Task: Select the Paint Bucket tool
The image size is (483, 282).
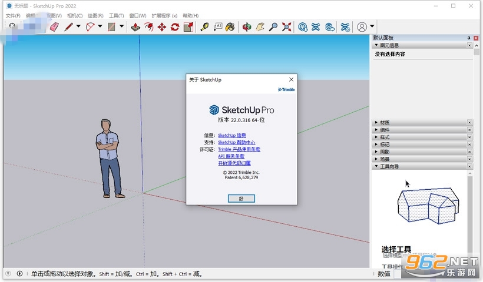Action: 230,27
